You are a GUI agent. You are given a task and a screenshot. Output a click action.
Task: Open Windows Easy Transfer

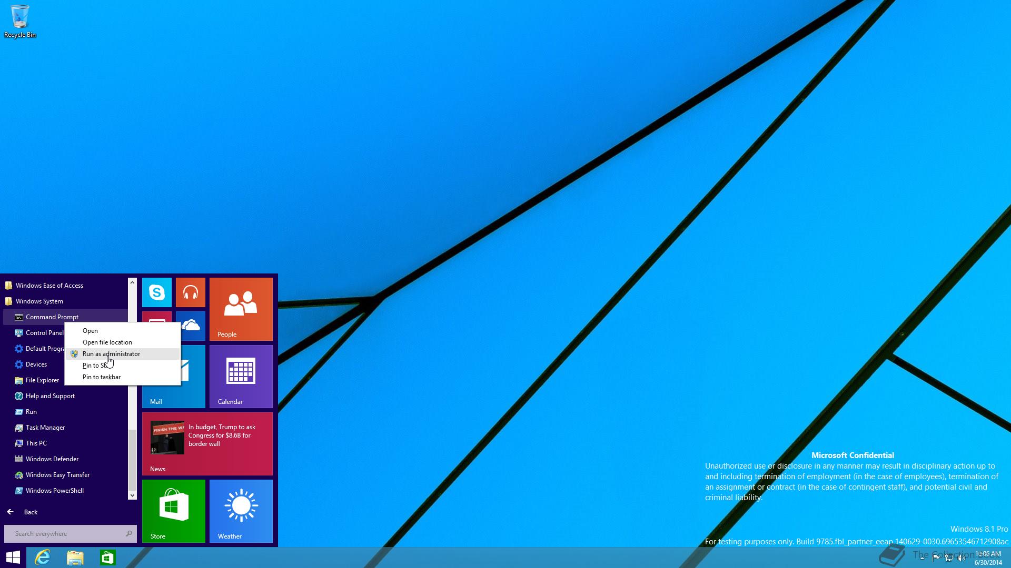[x=65, y=475]
